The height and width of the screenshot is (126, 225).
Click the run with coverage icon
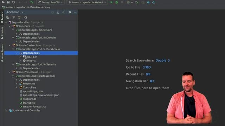coord(128,2)
